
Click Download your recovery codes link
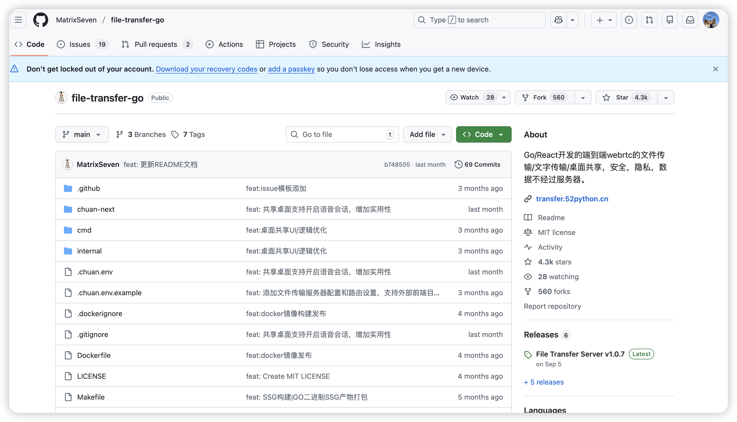(x=207, y=69)
